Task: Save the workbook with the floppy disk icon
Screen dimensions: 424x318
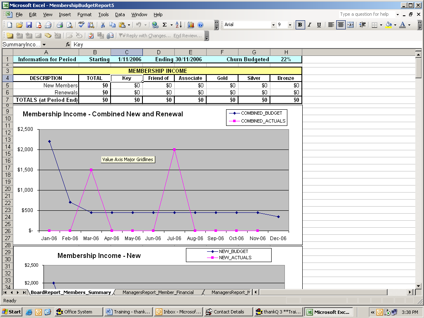Action: tap(29, 25)
